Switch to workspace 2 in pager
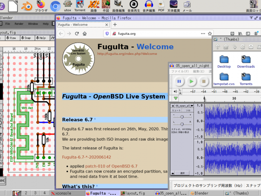The image size is (261, 196). 26,193
